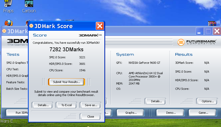The width and height of the screenshot is (221, 127).
Task: Click the Demo button
Action: 171,113
